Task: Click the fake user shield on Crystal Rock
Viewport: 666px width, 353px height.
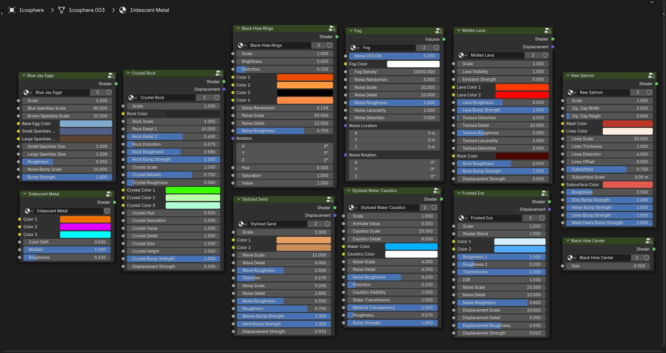Action: pyautogui.click(x=216, y=97)
